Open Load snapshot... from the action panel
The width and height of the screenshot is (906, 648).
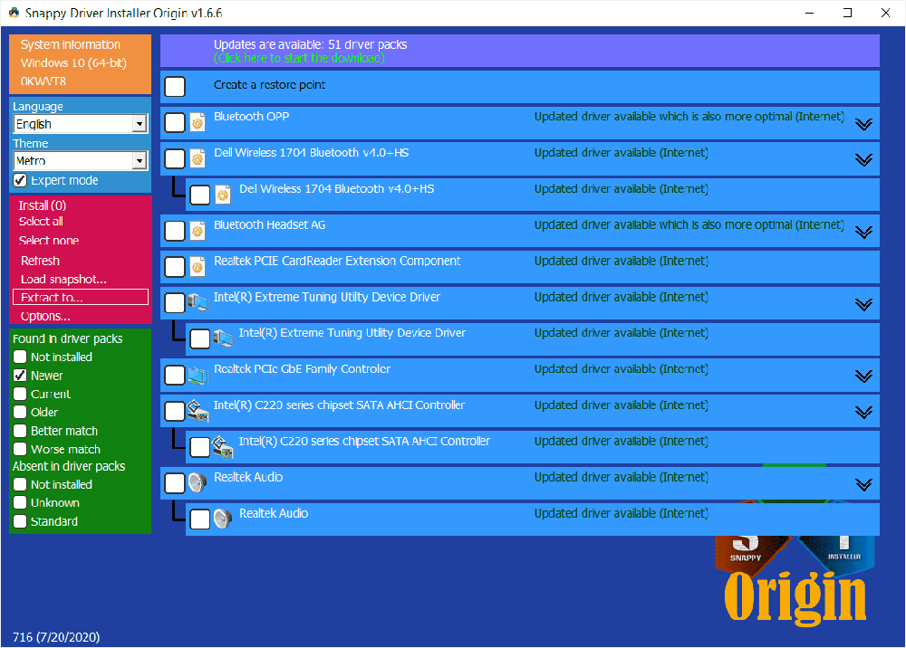click(63, 280)
